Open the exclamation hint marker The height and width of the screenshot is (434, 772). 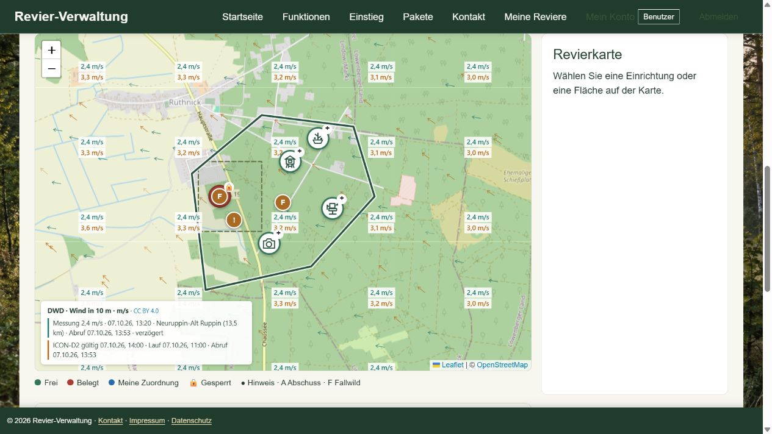pos(234,220)
